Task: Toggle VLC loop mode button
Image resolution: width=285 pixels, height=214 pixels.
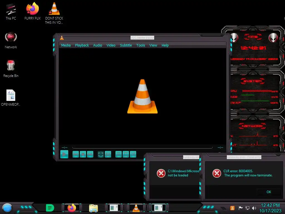Action: pos(126,154)
